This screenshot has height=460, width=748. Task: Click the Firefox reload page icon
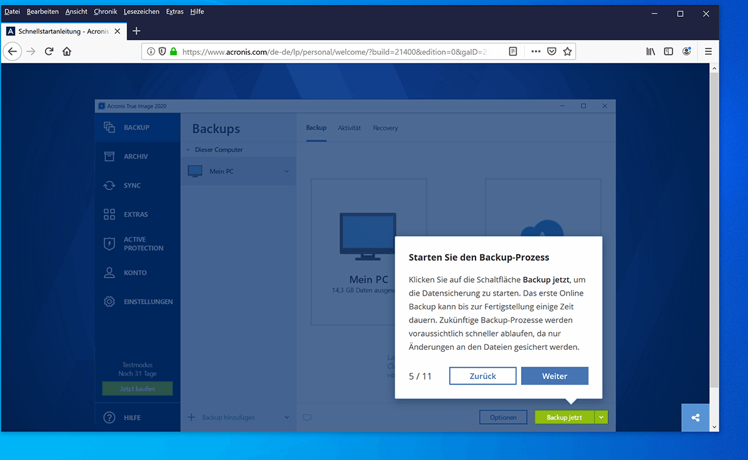pos(49,52)
